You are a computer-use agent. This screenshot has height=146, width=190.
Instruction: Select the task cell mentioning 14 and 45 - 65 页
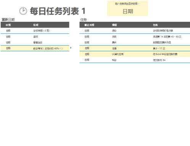coord(167,37)
